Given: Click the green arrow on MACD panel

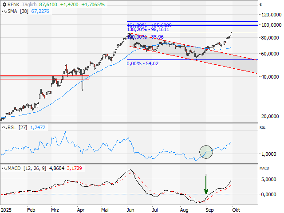Looking at the screenshot, I should pos(206,184).
